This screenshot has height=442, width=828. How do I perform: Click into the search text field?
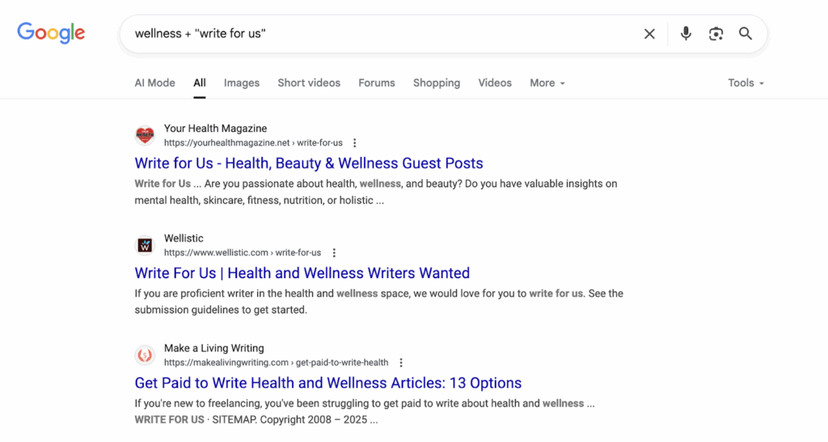380,34
